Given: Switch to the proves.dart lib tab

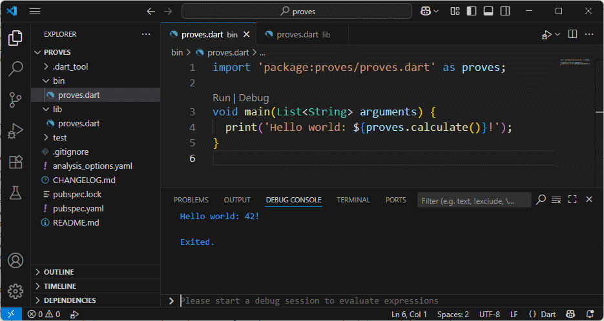Looking at the screenshot, I should tap(302, 35).
